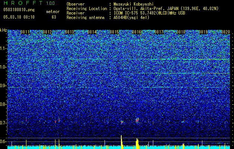Click the 0815 time marker
The image size is (234, 149).
[x=114, y=32]
